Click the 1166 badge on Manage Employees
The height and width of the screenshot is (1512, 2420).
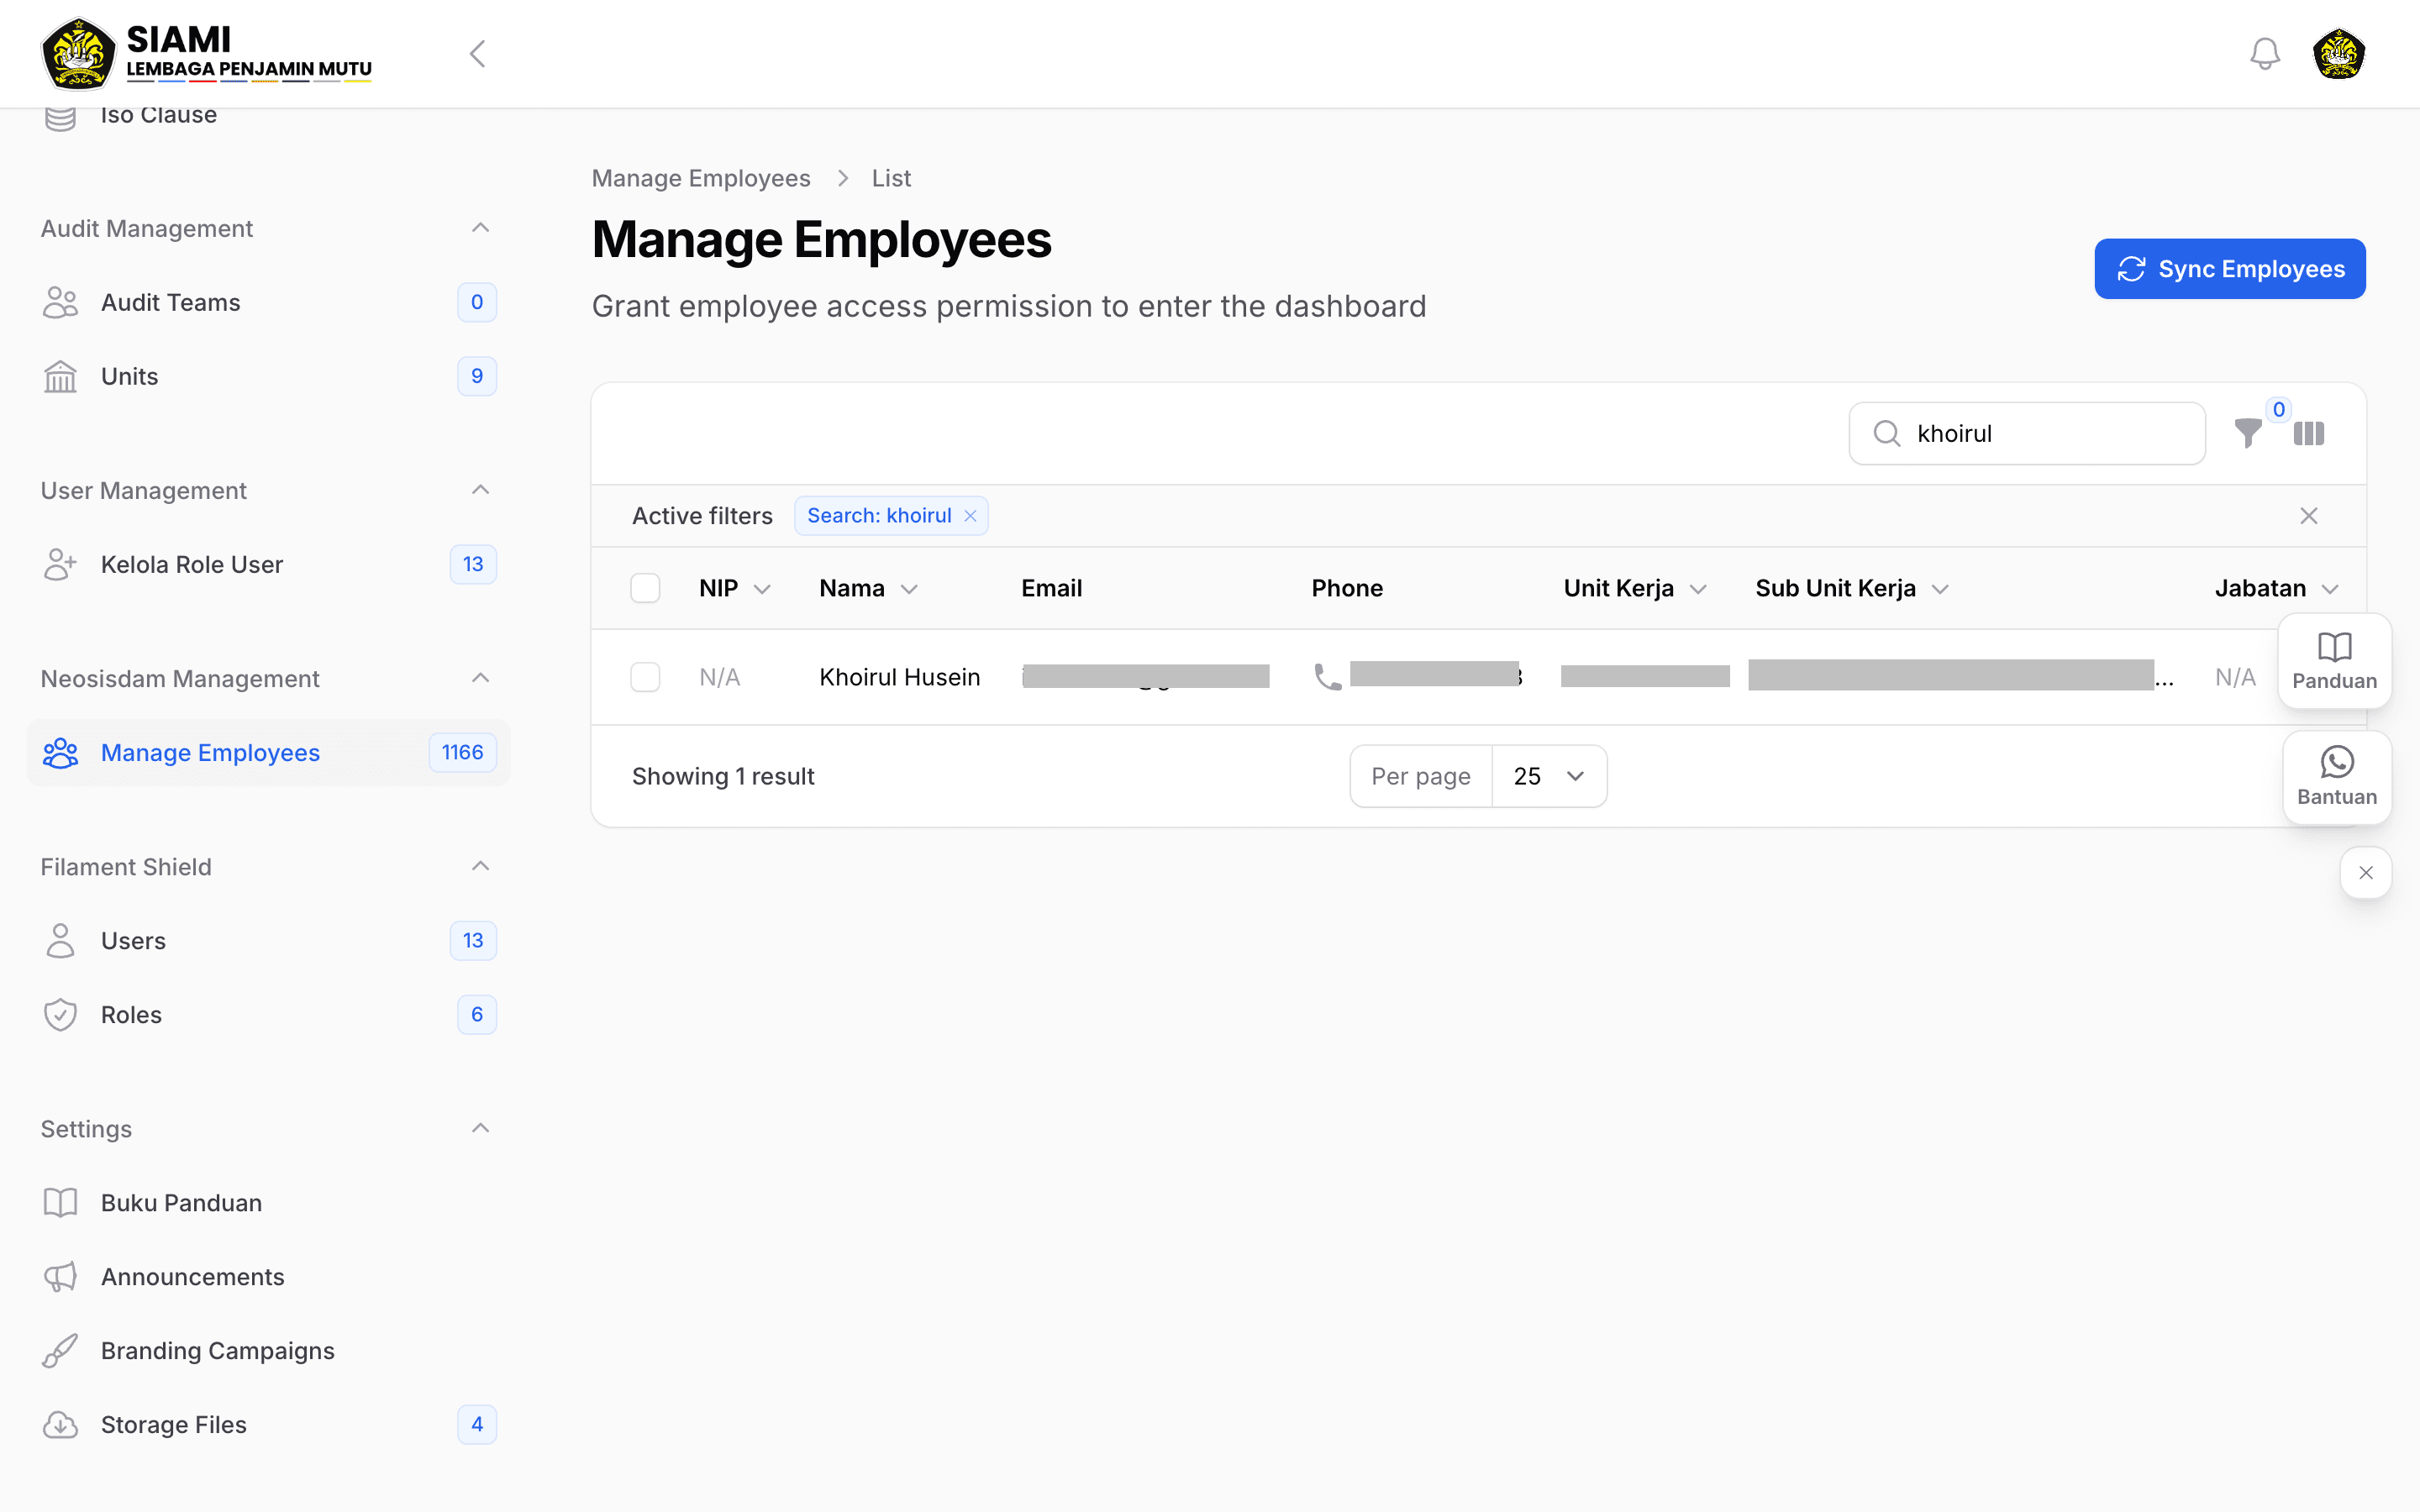pyautogui.click(x=462, y=752)
